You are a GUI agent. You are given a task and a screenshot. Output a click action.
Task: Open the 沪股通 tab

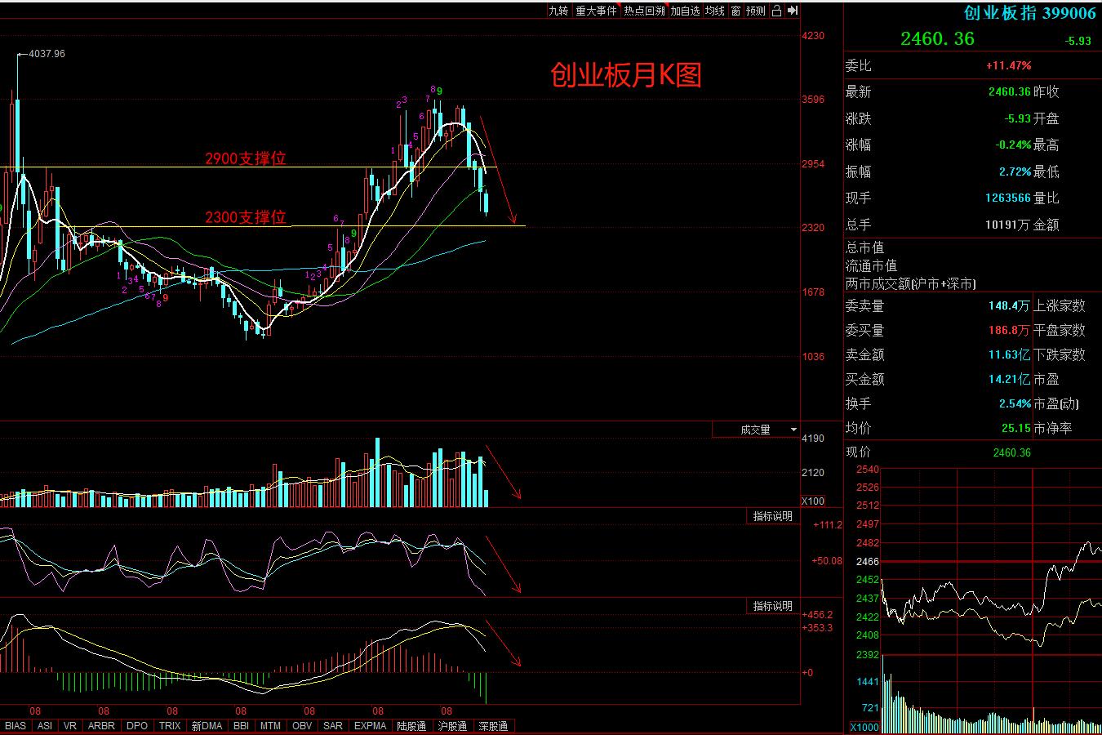(452, 726)
